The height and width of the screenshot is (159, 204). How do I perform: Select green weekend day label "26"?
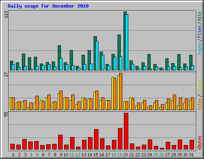click(x=161, y=155)
